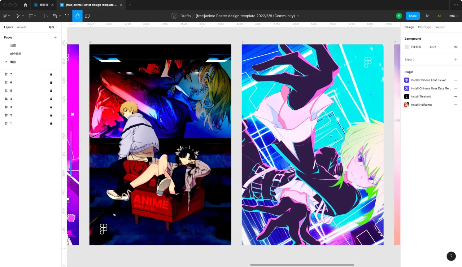Screen dimensions: 462x267
Task: Run Install Halftones plugin
Action: click(421, 105)
